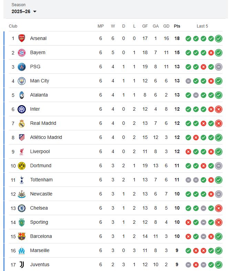Viewport: 240px width, 271px height.
Task: Open the Newcastle team link
Action: coord(41,194)
